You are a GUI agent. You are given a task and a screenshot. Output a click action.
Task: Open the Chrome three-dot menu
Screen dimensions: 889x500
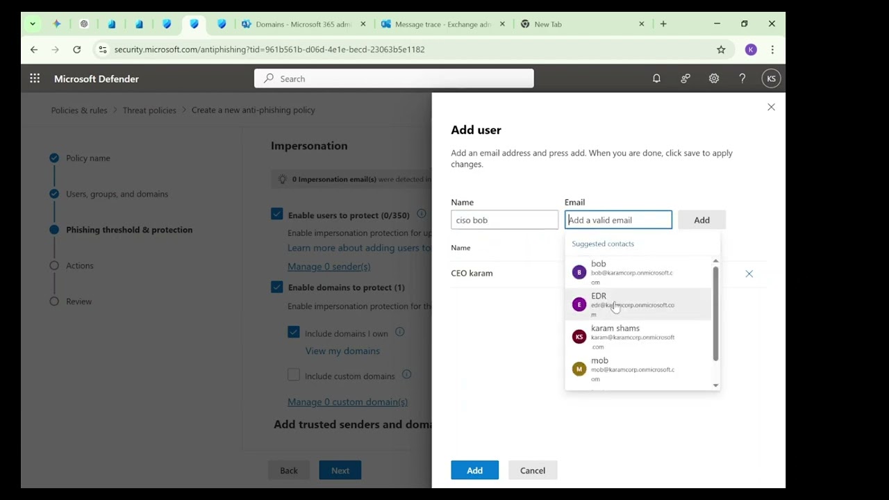click(772, 49)
